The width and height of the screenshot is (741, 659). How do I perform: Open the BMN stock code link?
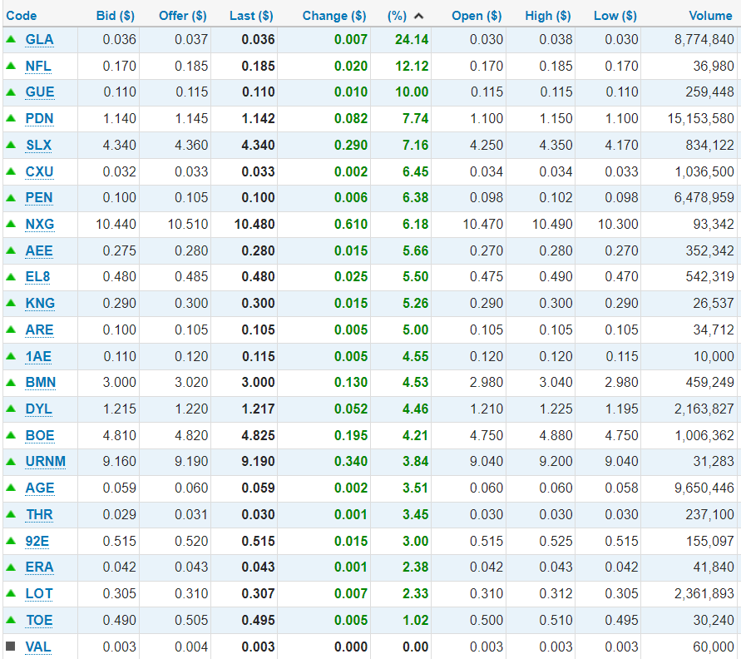point(41,383)
